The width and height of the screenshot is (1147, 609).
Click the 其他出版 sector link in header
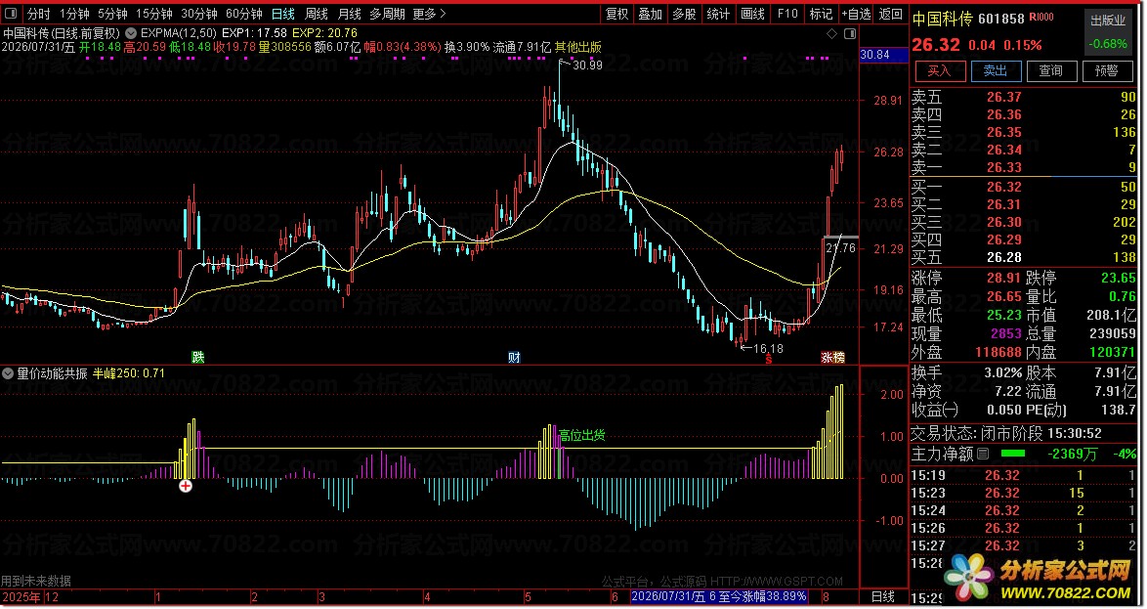coord(577,47)
